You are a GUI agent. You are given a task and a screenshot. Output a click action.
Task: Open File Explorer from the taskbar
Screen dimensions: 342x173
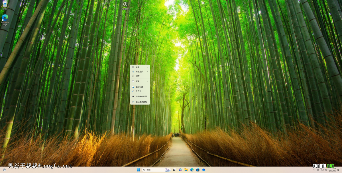point(186,170)
